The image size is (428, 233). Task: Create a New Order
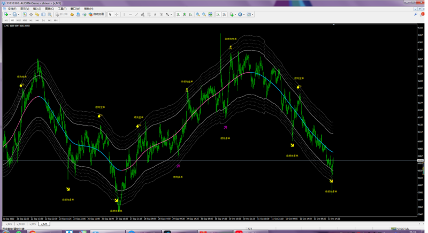click(x=61, y=14)
